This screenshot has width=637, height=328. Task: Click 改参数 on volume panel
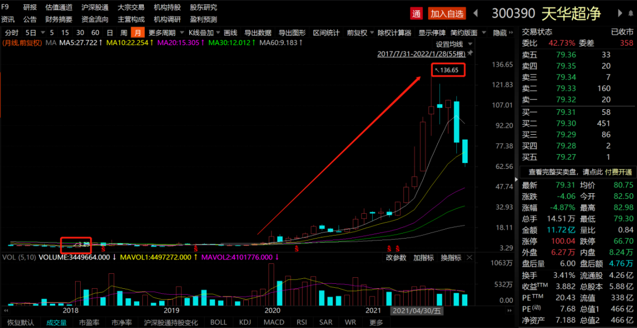click(x=396, y=257)
